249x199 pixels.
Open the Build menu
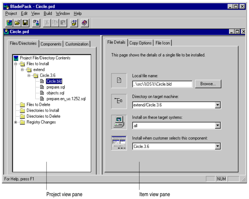pyautogui.click(x=48, y=14)
